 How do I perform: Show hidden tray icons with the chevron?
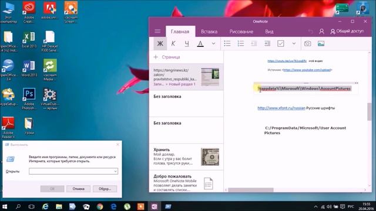pyautogui.click(x=315, y=206)
